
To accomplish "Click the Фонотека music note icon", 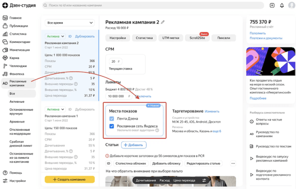I will [x=5, y=74].
